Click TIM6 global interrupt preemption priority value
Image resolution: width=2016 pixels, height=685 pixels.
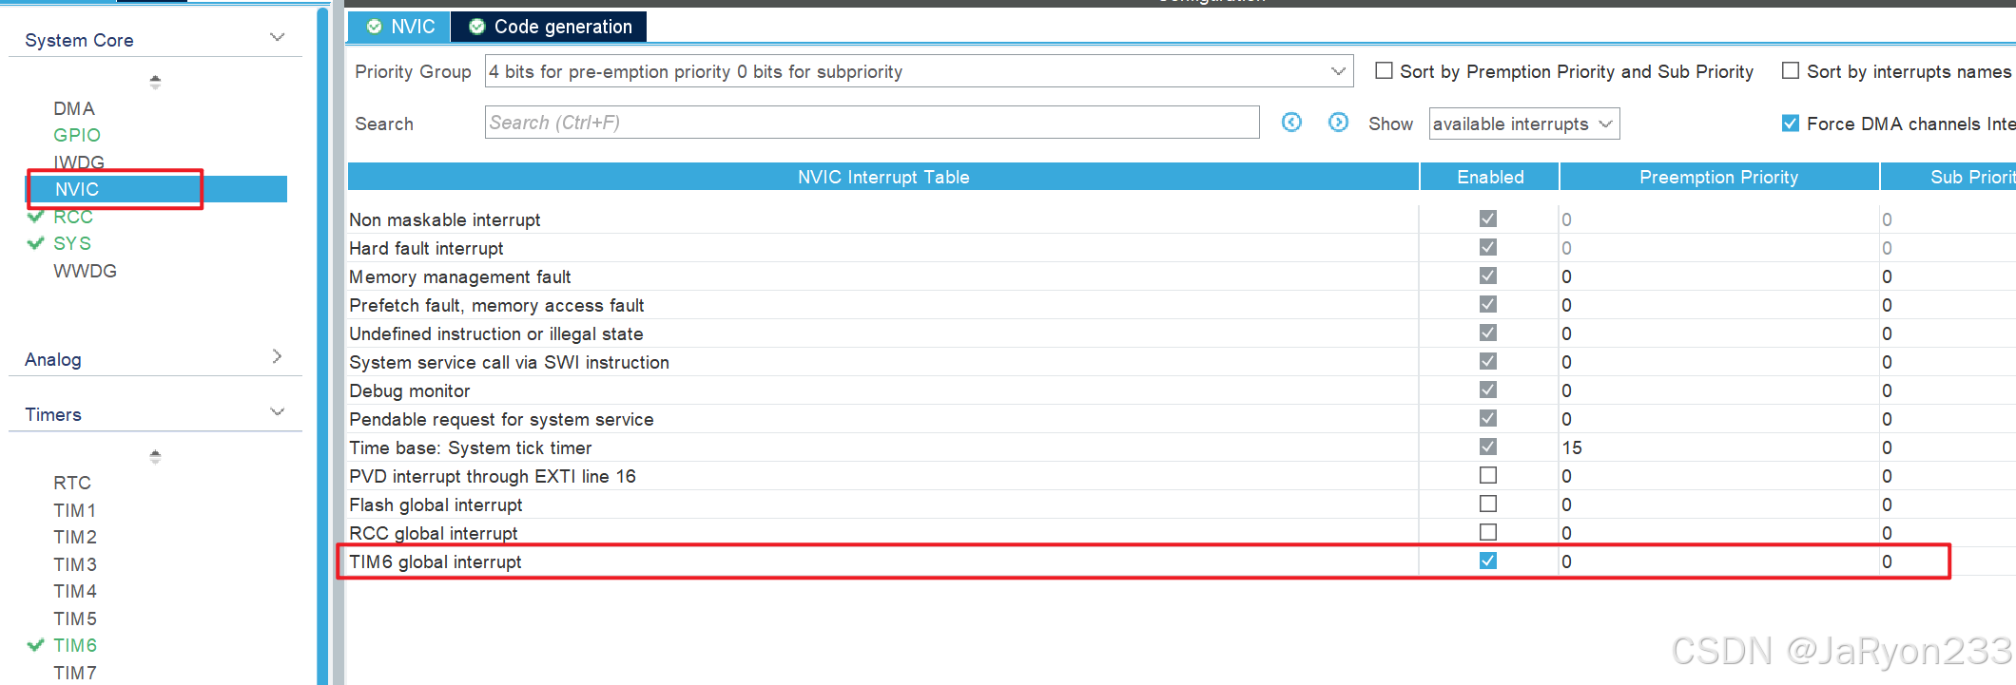1566,561
